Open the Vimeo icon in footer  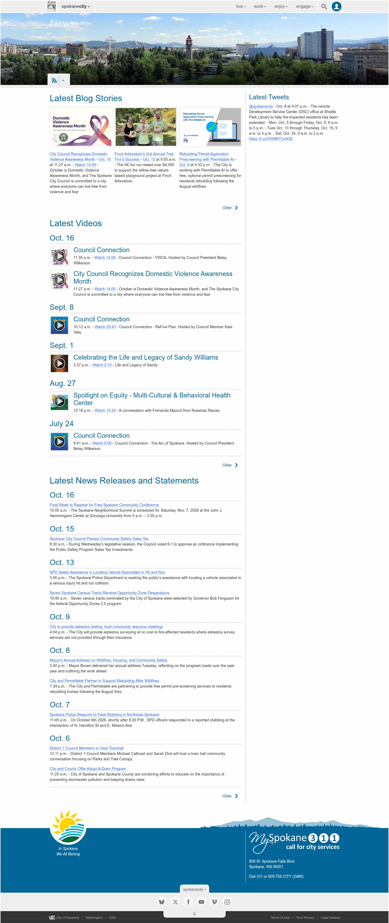(214, 902)
